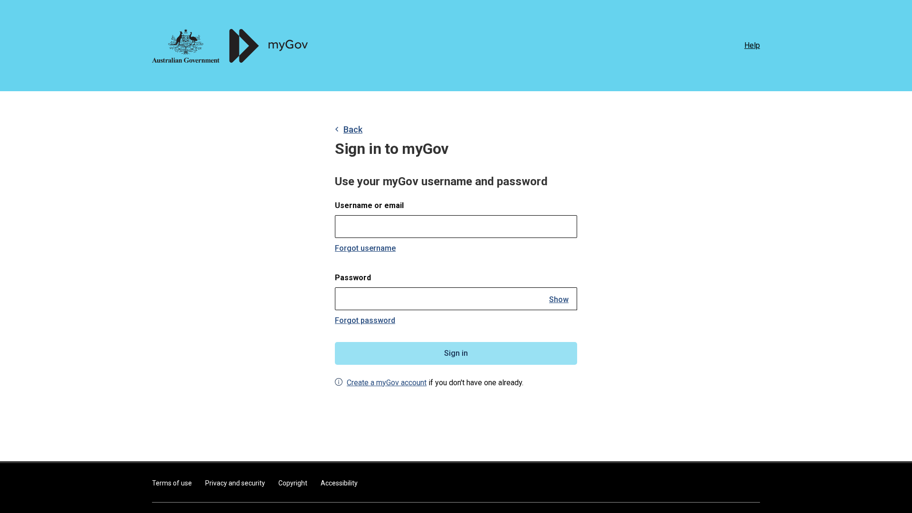Open Privacy and security footer link

(x=235, y=483)
